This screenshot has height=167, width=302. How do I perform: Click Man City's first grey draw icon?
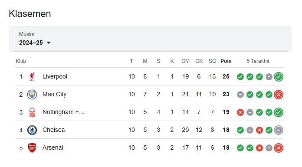(240, 95)
